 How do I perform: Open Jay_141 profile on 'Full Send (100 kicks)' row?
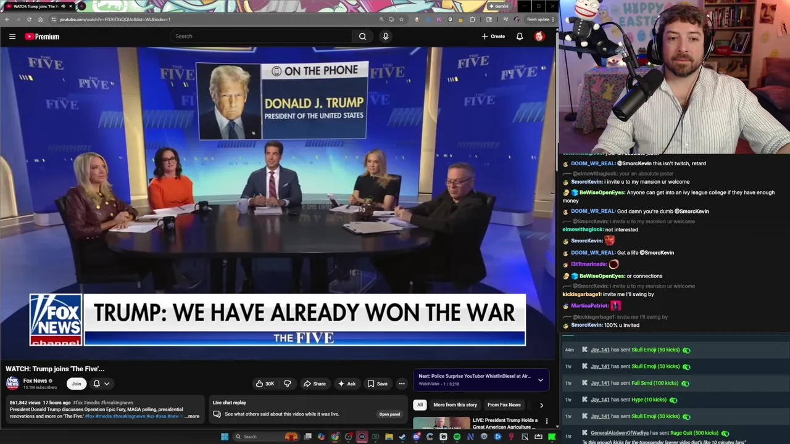pos(600,383)
